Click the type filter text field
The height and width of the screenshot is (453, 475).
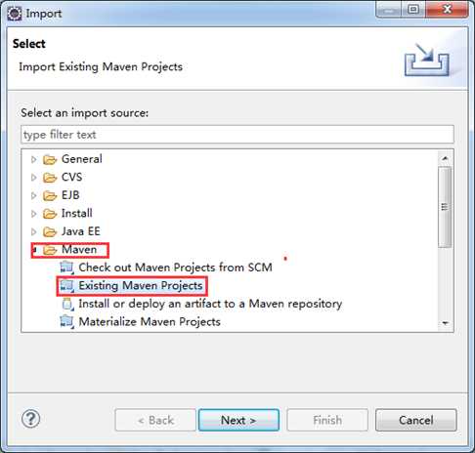237,135
